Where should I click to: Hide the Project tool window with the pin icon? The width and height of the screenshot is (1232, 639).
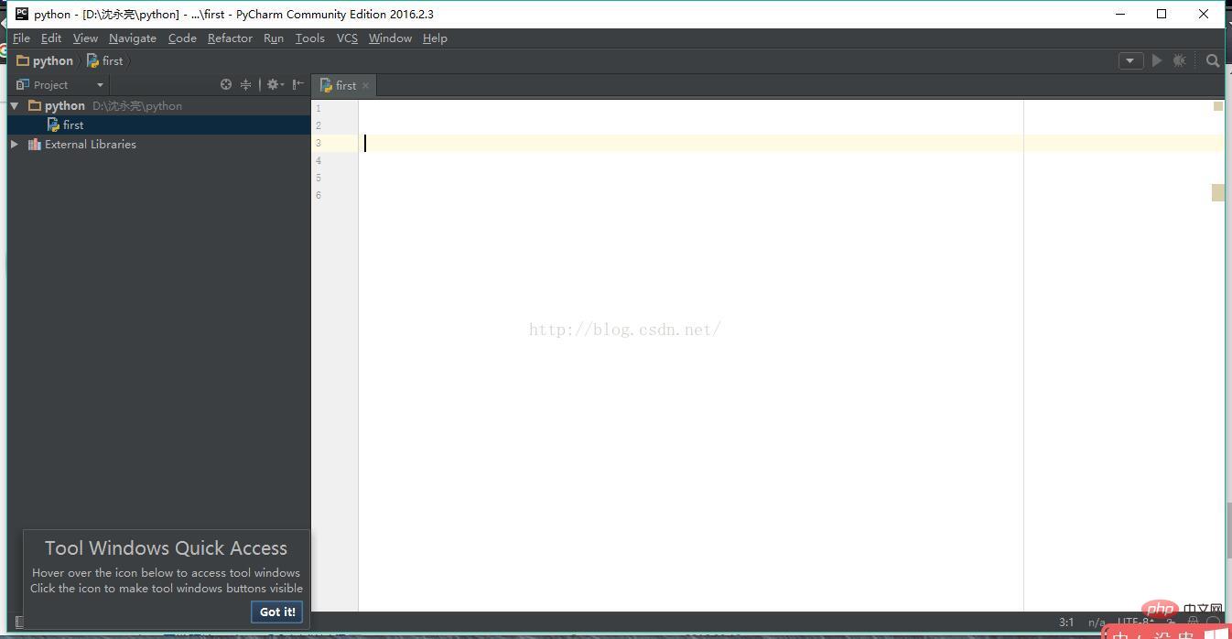click(297, 84)
